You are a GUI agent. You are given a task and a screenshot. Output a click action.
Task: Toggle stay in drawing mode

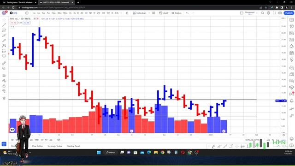point(4,81)
